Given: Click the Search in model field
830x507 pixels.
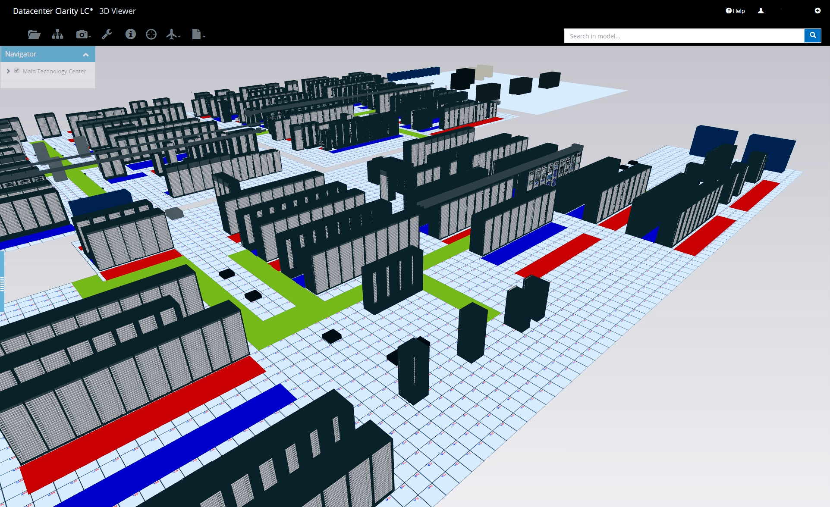Looking at the screenshot, I should (x=684, y=36).
